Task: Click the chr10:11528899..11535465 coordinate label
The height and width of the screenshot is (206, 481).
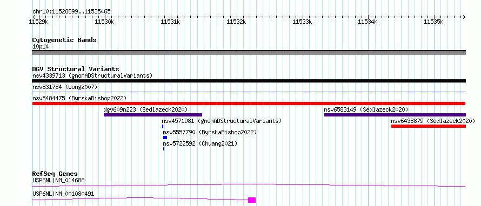Action: click(x=71, y=12)
